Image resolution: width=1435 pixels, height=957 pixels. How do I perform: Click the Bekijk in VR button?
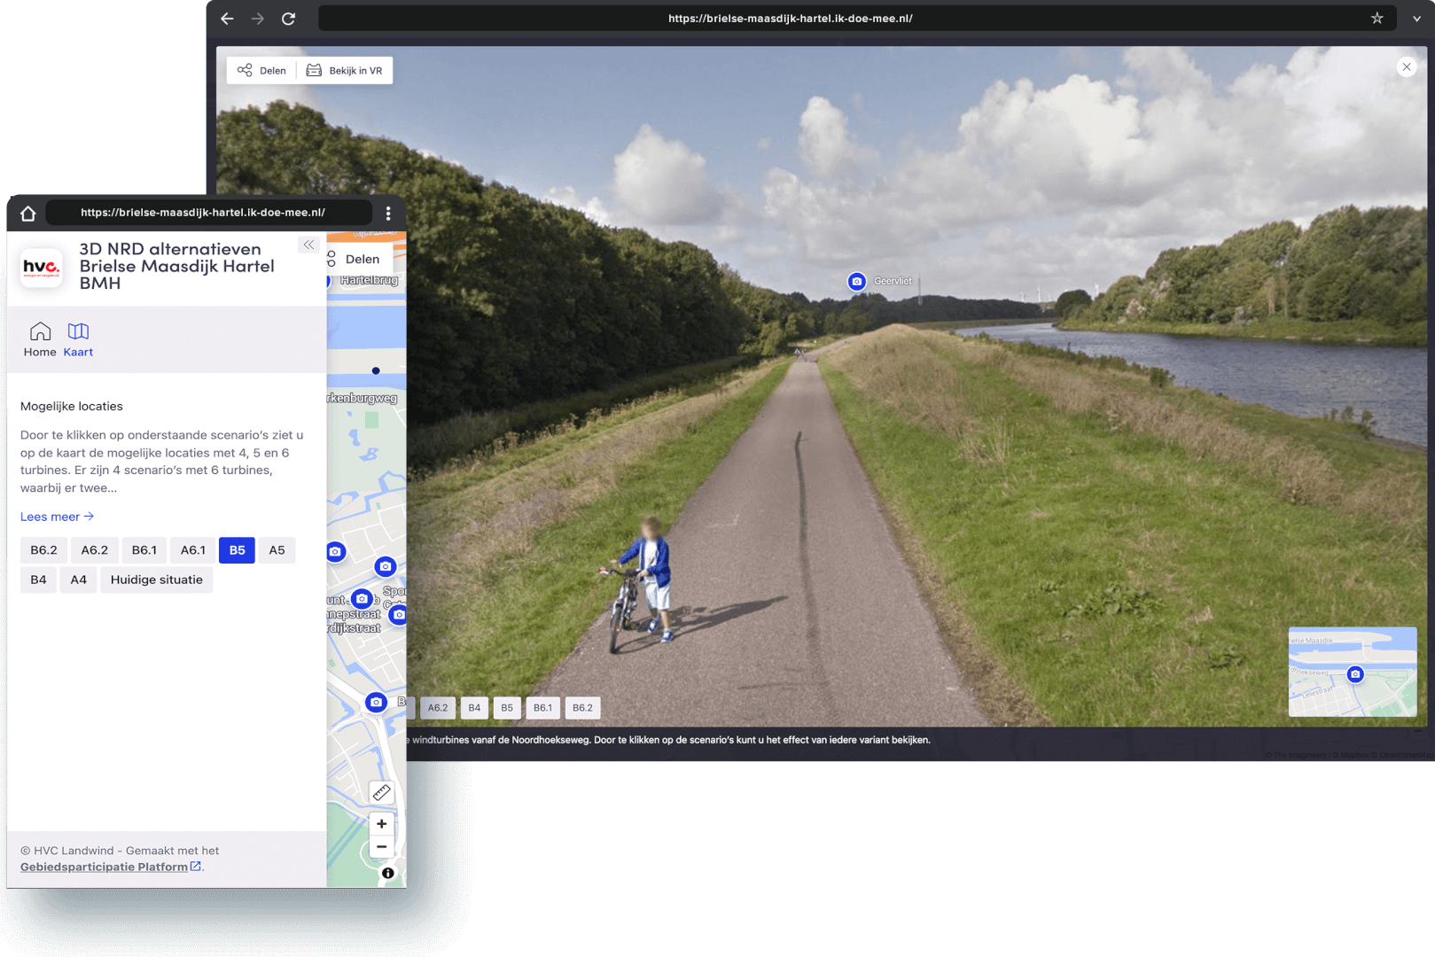click(345, 71)
